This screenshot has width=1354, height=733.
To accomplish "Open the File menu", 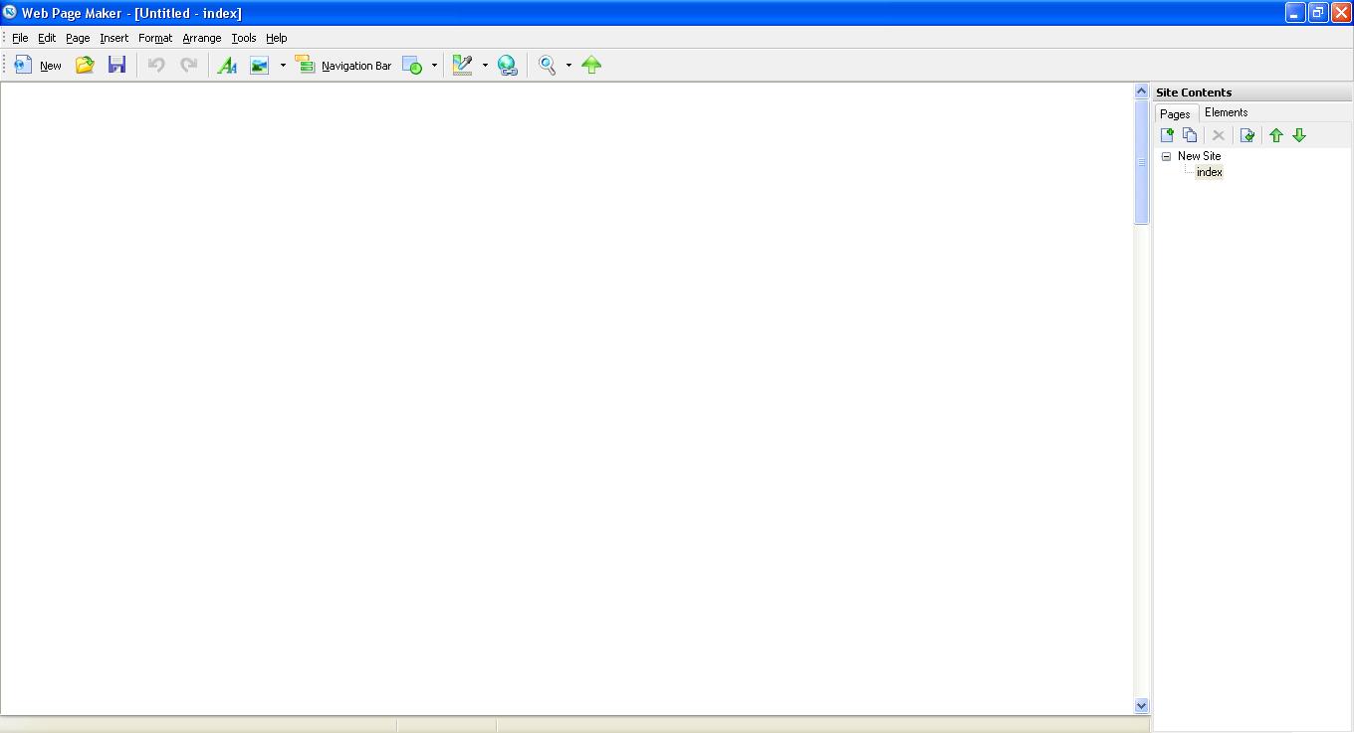I will [20, 38].
